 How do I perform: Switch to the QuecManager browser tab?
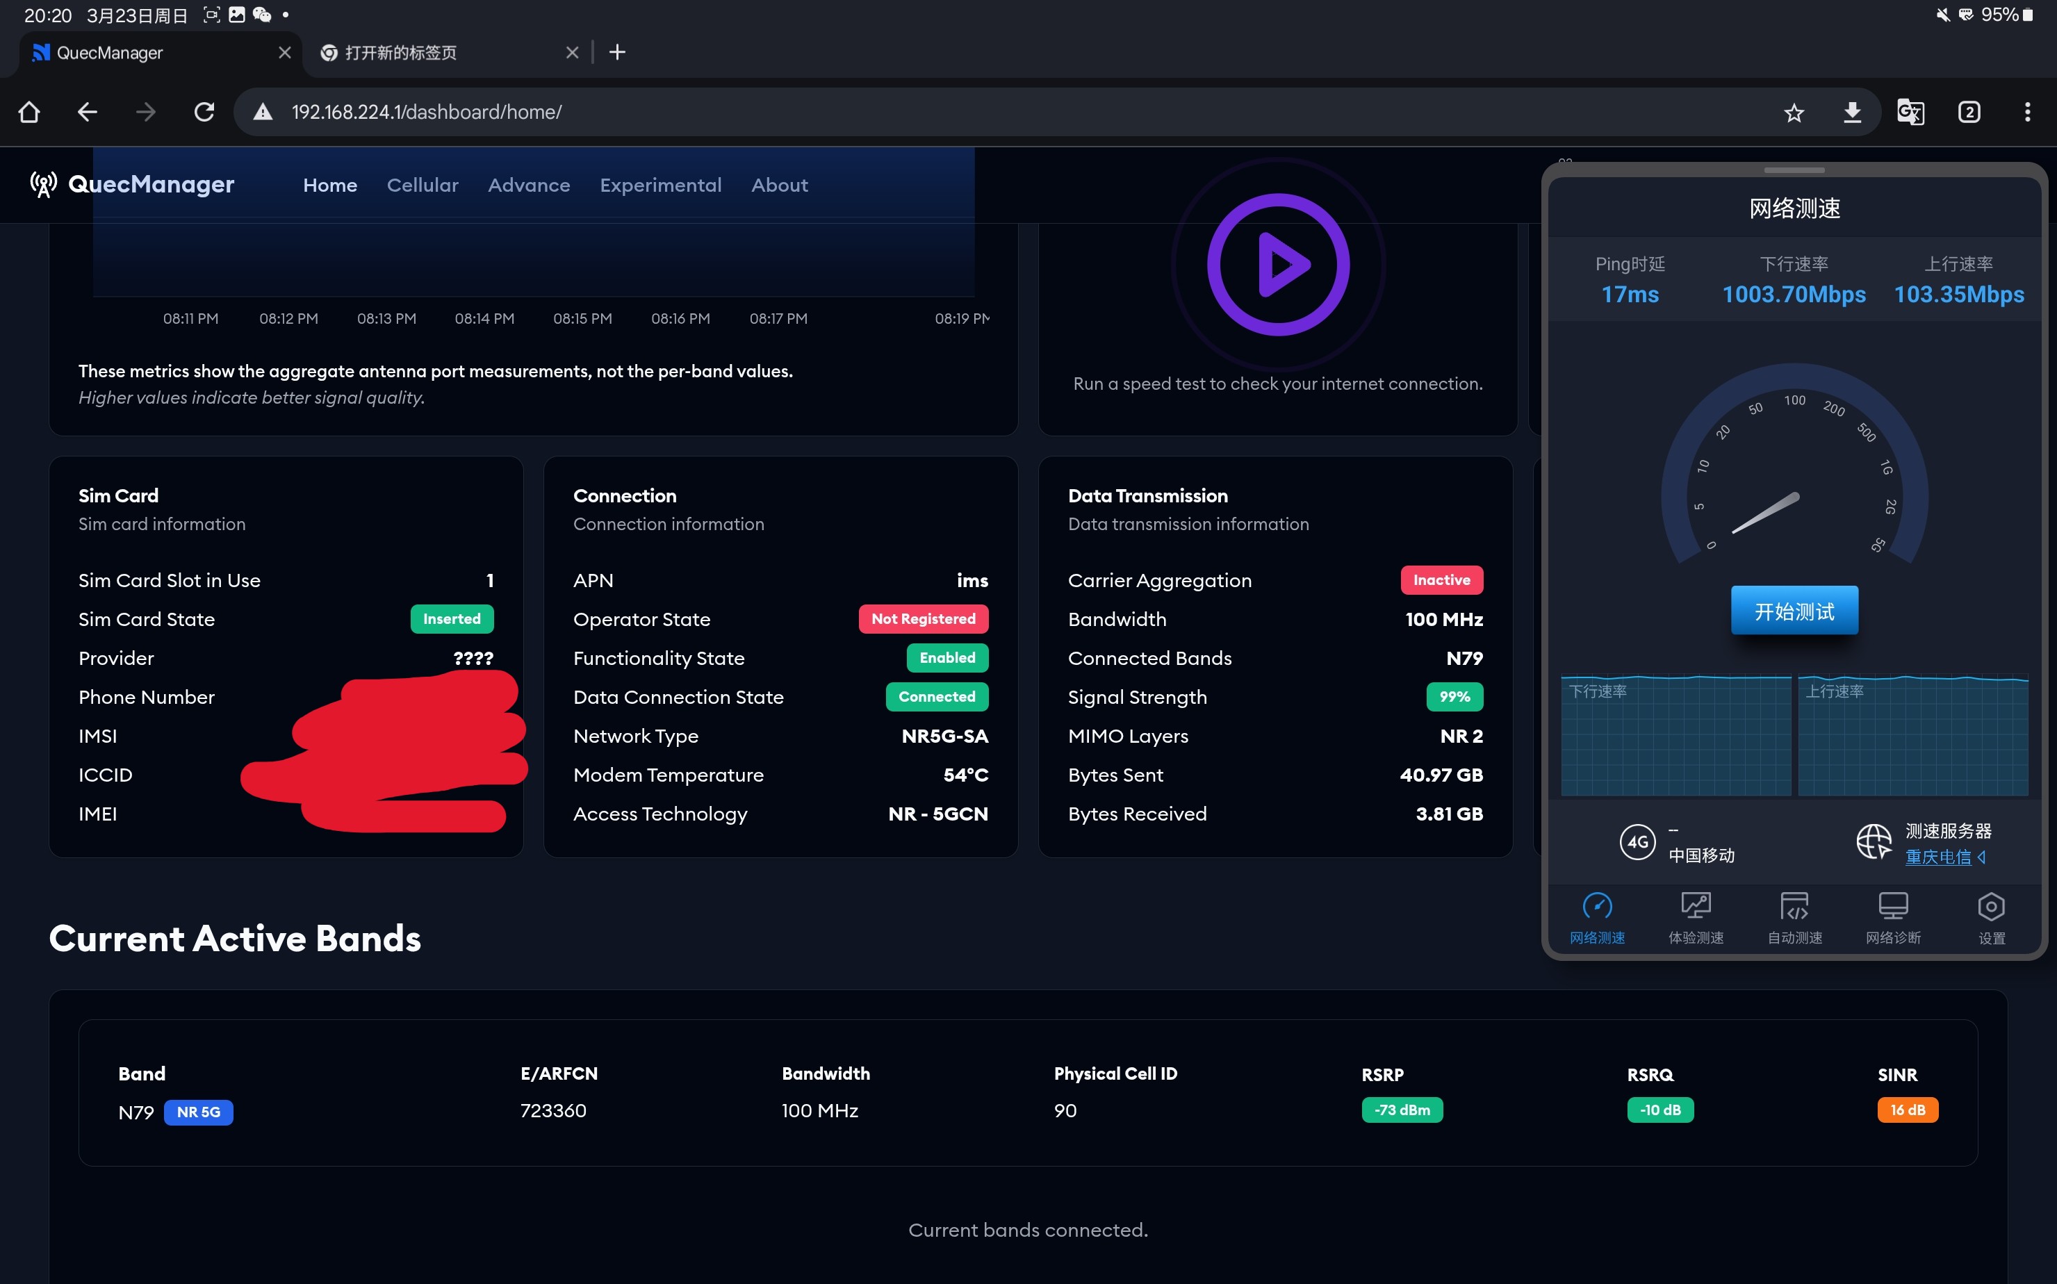pos(160,53)
